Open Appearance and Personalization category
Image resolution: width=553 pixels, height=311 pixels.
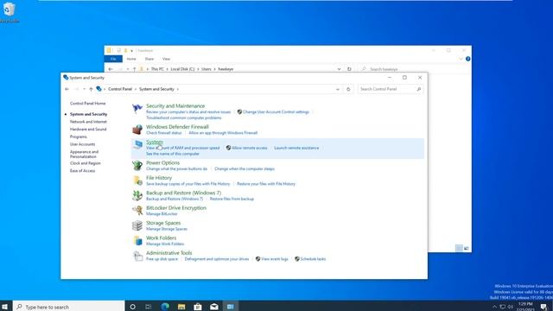tap(85, 154)
